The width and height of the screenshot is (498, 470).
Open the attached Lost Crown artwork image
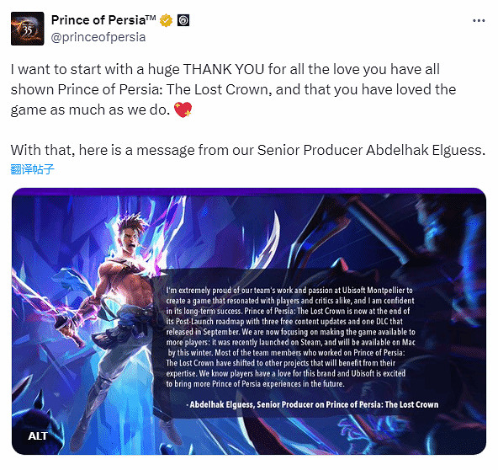tap(249, 321)
